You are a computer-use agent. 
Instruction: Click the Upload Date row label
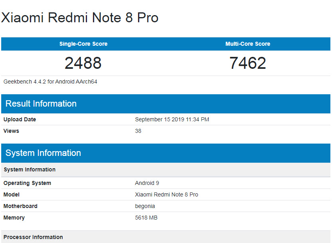point(20,119)
